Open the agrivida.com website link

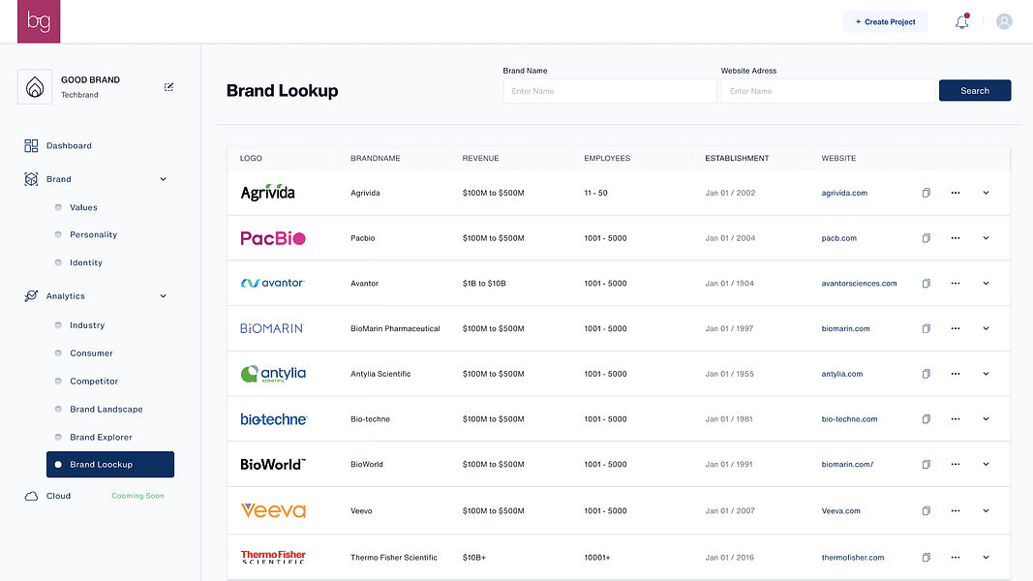point(844,193)
